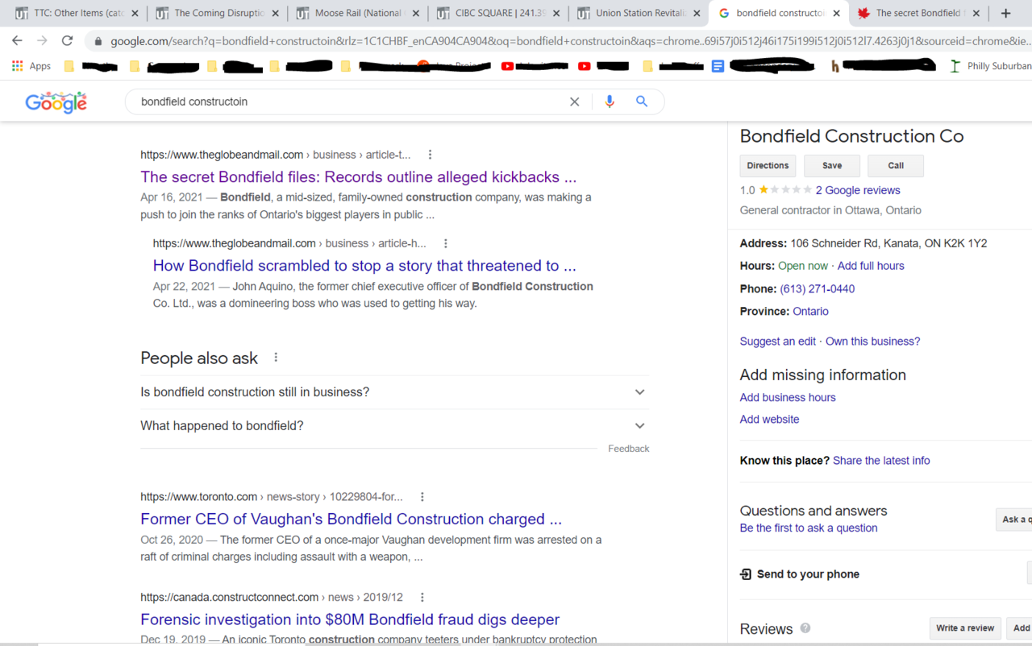Start voice search with microphone icon
1032x646 pixels.
(609, 101)
